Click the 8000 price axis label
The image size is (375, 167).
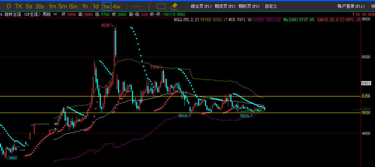[366, 57]
